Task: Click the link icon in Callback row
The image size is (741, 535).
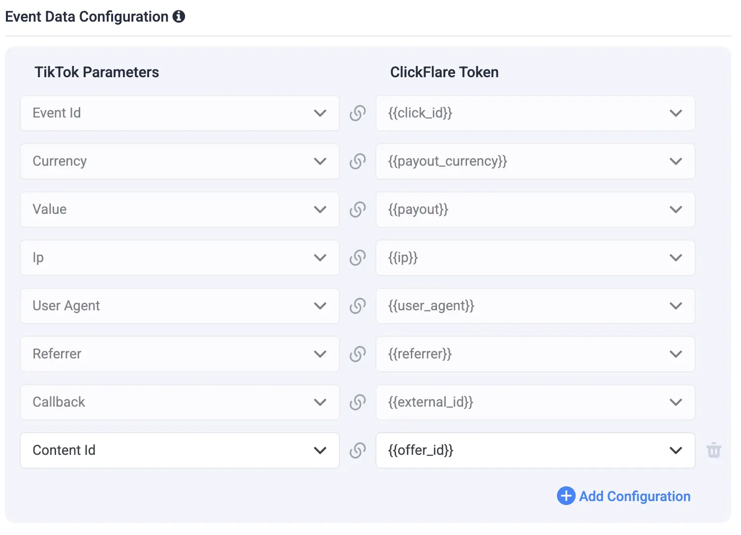Action: click(x=358, y=402)
